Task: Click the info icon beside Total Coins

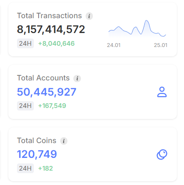Action: click(64, 141)
